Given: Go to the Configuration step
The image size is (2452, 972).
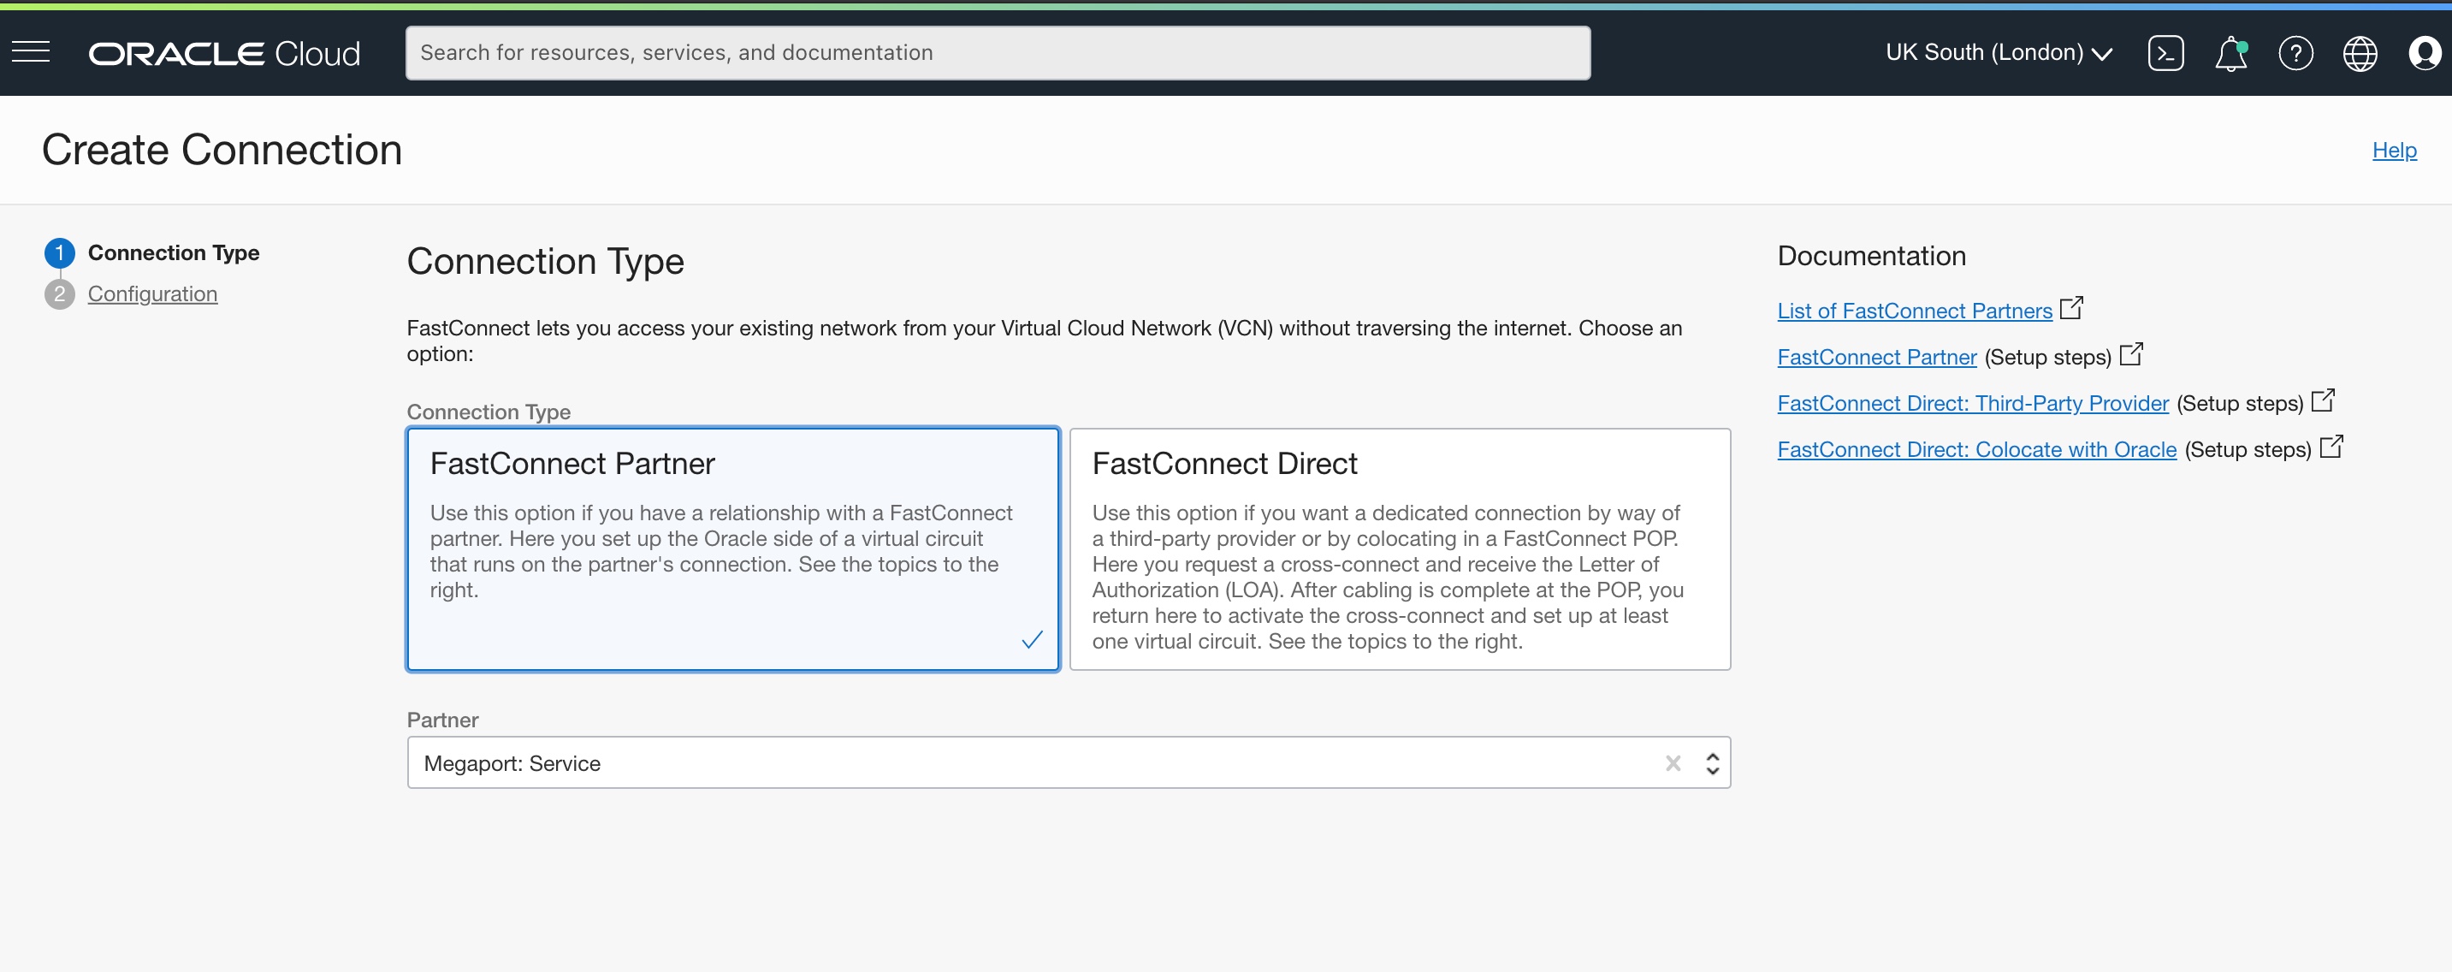Looking at the screenshot, I should (x=152, y=294).
